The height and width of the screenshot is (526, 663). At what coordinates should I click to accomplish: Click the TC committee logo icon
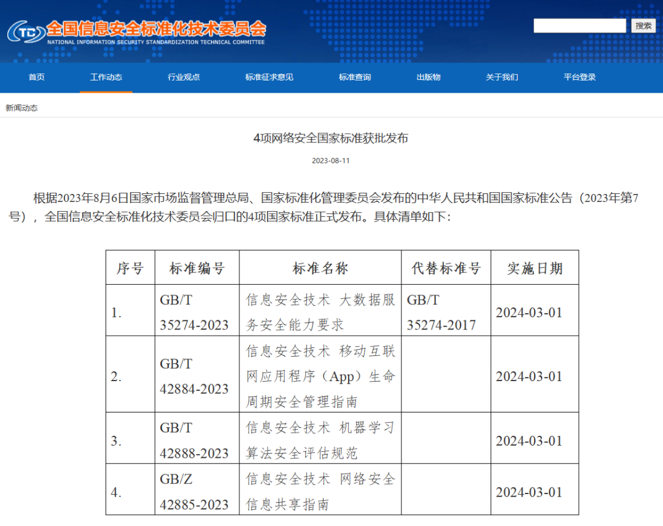(x=26, y=31)
